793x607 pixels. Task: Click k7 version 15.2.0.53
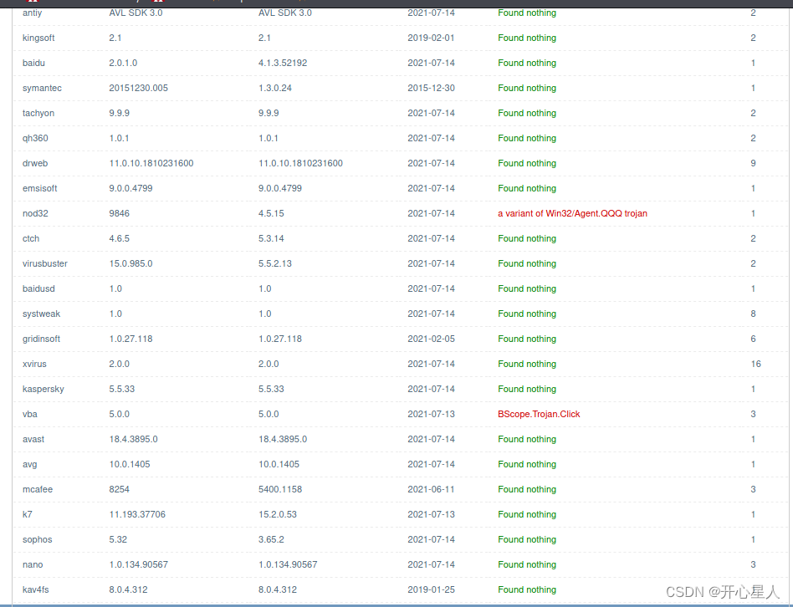pos(278,514)
